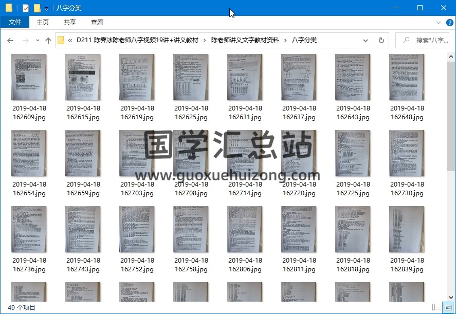Click the 49 个项目 status bar text

point(21,307)
